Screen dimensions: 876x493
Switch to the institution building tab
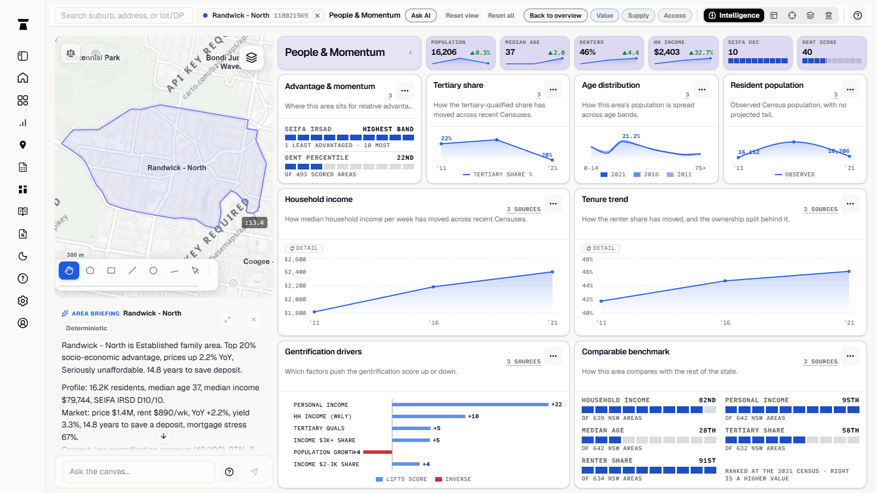pyautogui.click(x=829, y=15)
